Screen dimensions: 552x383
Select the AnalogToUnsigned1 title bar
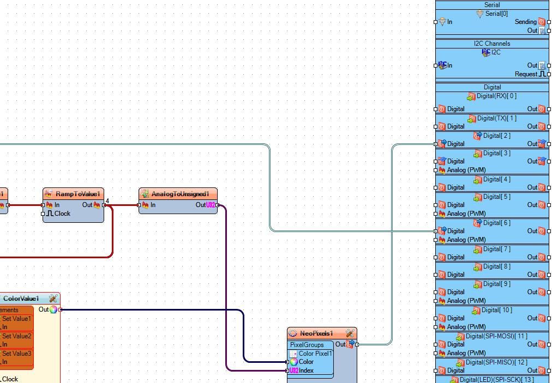click(x=178, y=194)
